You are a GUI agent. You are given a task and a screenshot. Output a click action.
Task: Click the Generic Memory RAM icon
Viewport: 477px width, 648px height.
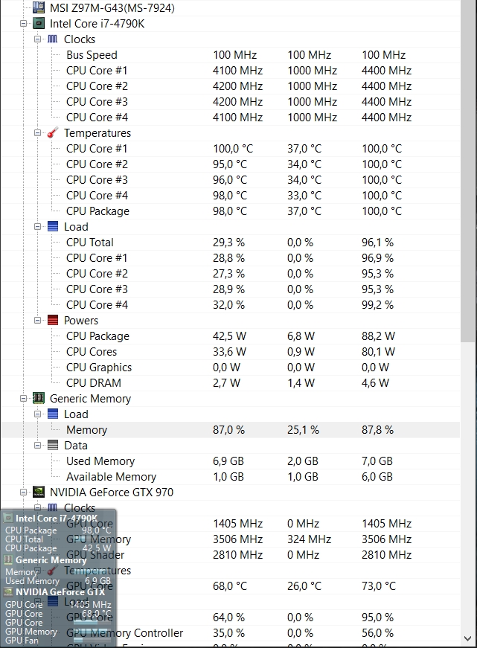pyautogui.click(x=39, y=398)
